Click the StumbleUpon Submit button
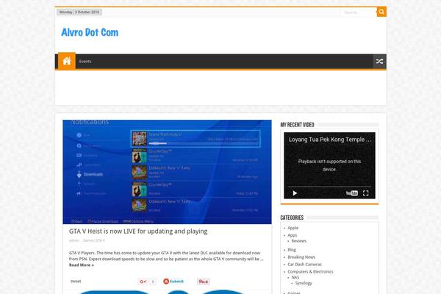Viewport: 441px width, 294px height. point(173,281)
